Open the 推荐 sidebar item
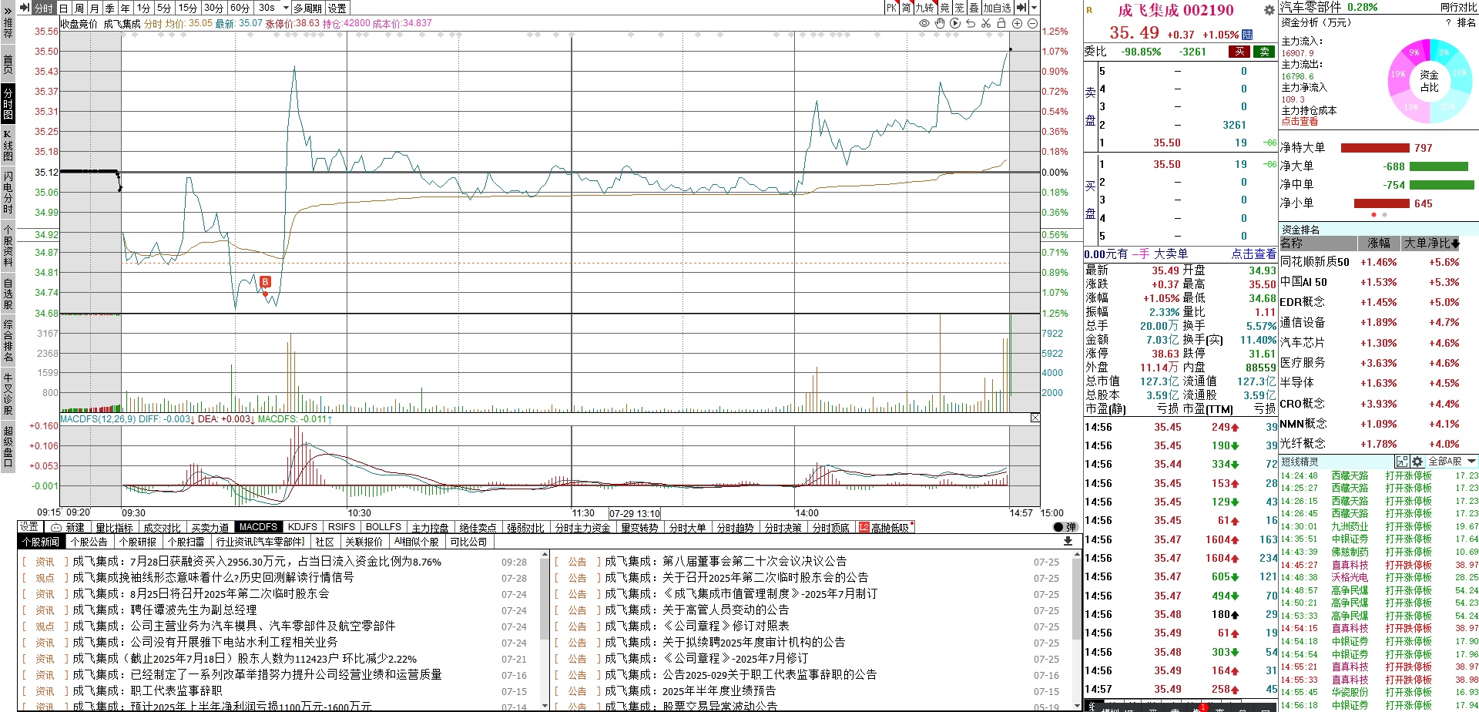This screenshot has height=712, width=1479. tap(8, 29)
